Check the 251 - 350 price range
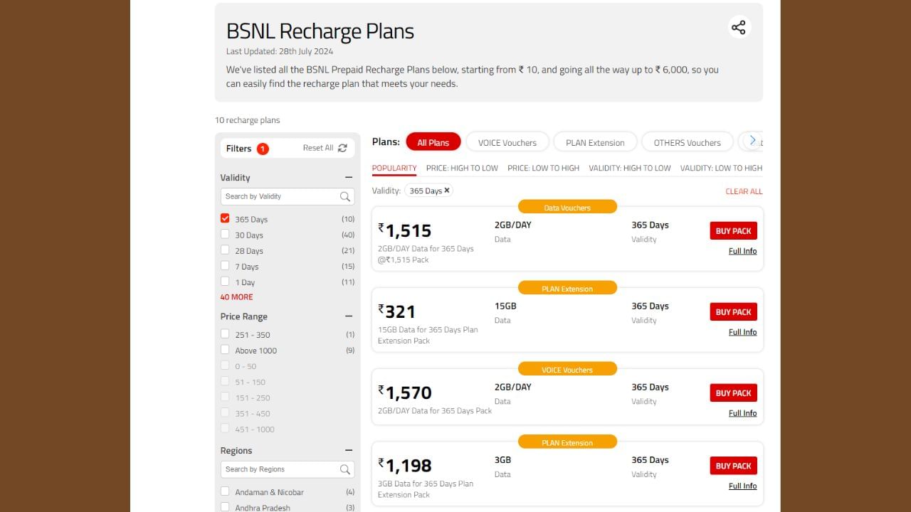Image resolution: width=911 pixels, height=512 pixels. (x=225, y=334)
